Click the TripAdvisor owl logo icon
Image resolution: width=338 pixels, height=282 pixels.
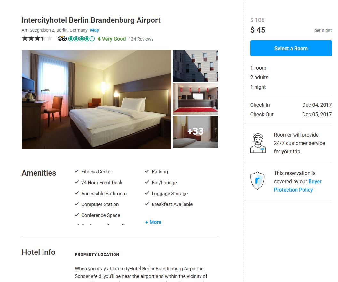pyautogui.click(x=62, y=39)
